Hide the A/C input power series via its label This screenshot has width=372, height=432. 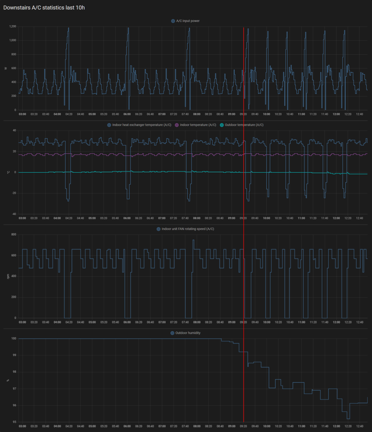tap(188, 21)
